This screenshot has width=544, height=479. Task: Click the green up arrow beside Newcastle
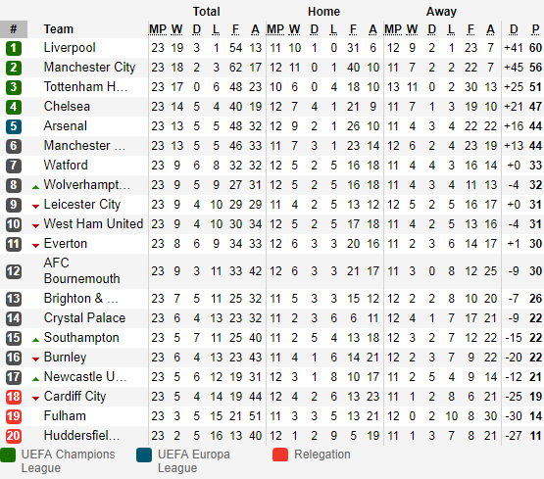(x=35, y=379)
